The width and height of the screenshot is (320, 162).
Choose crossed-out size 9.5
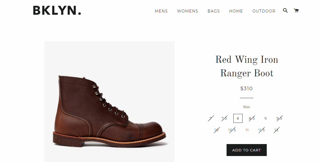[279, 118]
